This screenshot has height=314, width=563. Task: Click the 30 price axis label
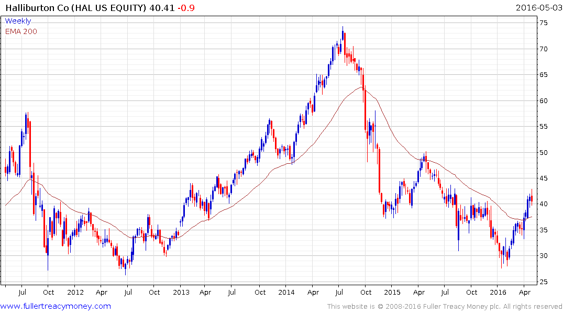tap(543, 256)
